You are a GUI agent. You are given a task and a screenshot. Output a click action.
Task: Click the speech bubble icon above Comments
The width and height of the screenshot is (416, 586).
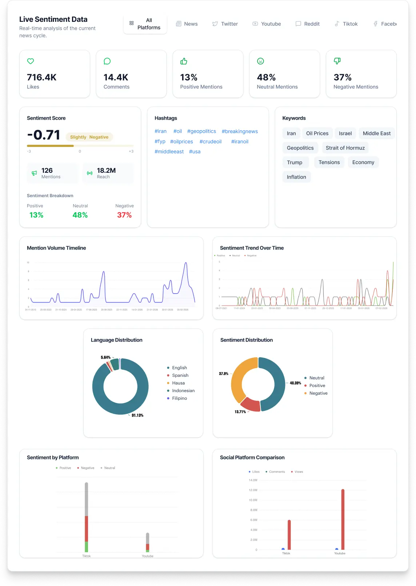tap(107, 61)
